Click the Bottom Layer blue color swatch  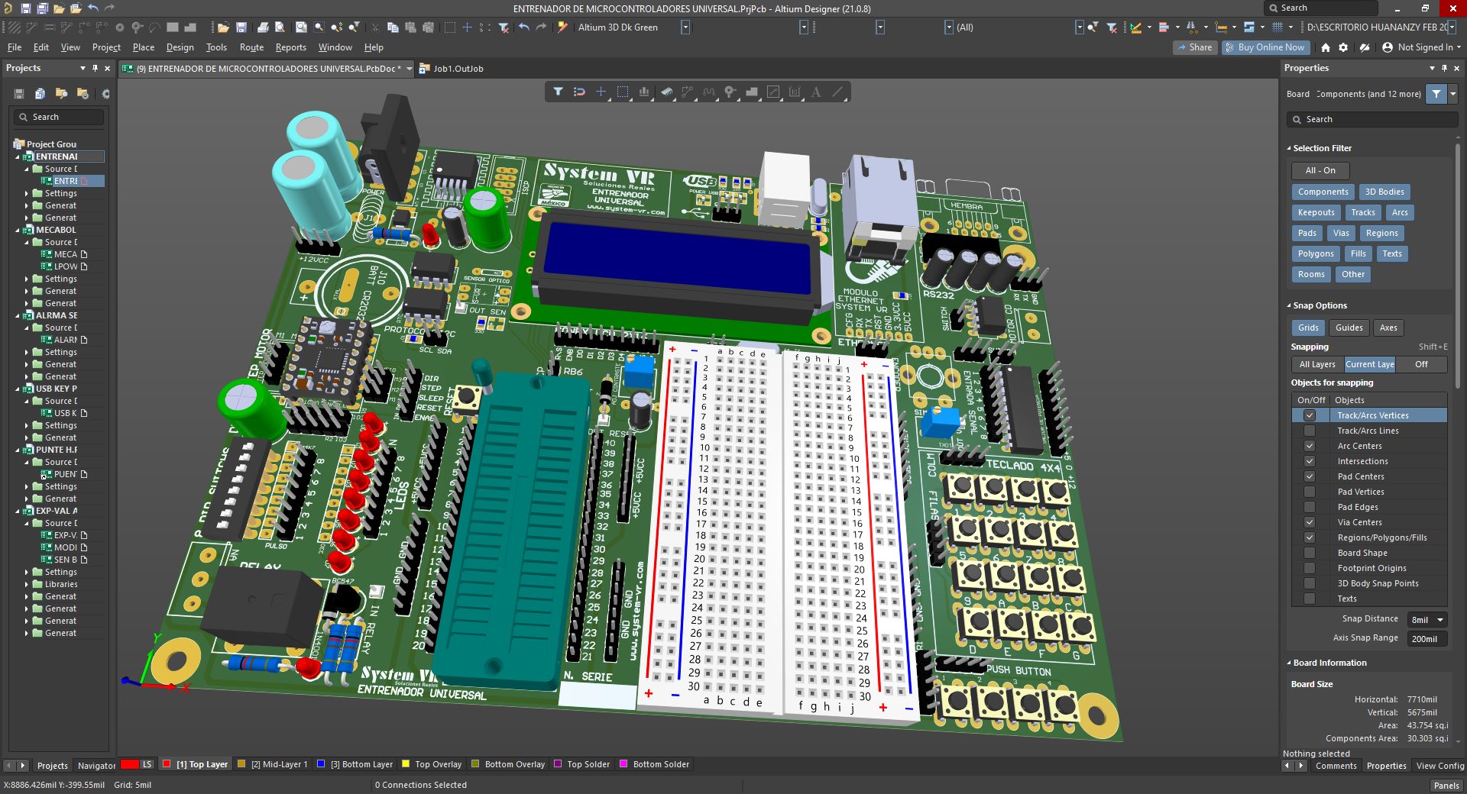pos(321,764)
